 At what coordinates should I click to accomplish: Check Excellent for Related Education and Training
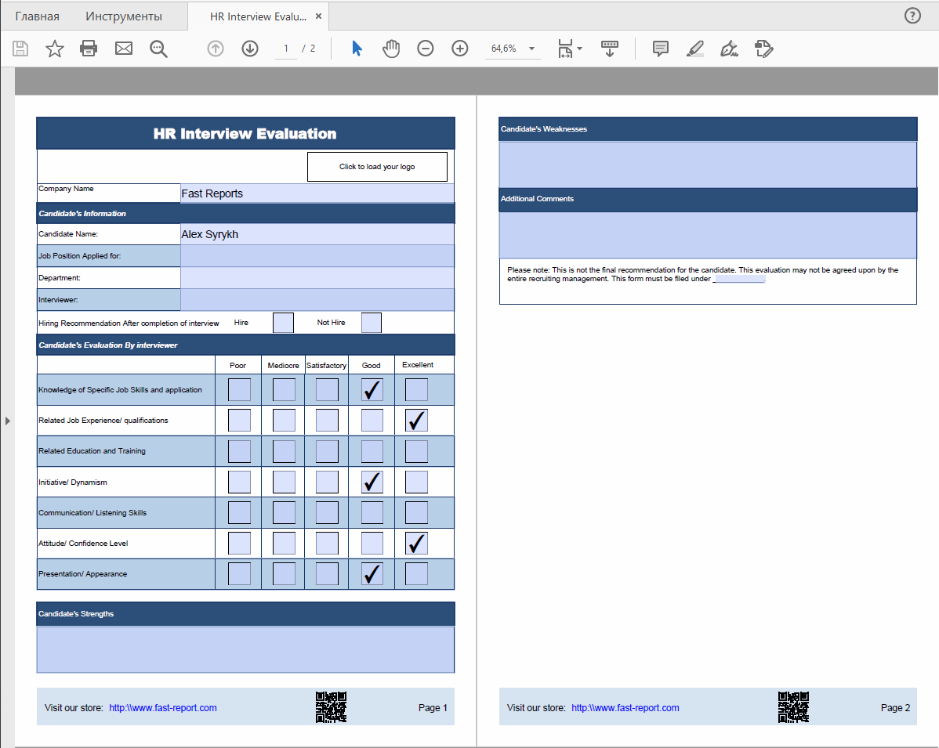click(416, 451)
